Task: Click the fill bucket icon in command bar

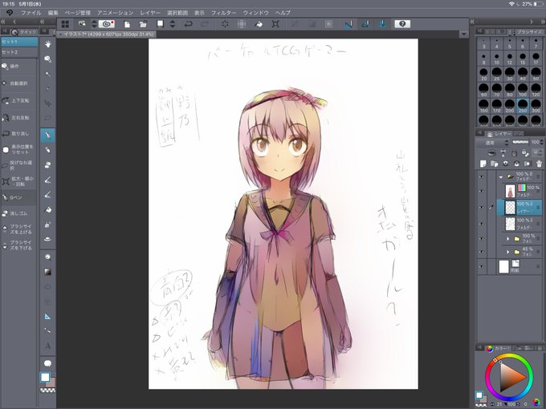Action: point(259,24)
